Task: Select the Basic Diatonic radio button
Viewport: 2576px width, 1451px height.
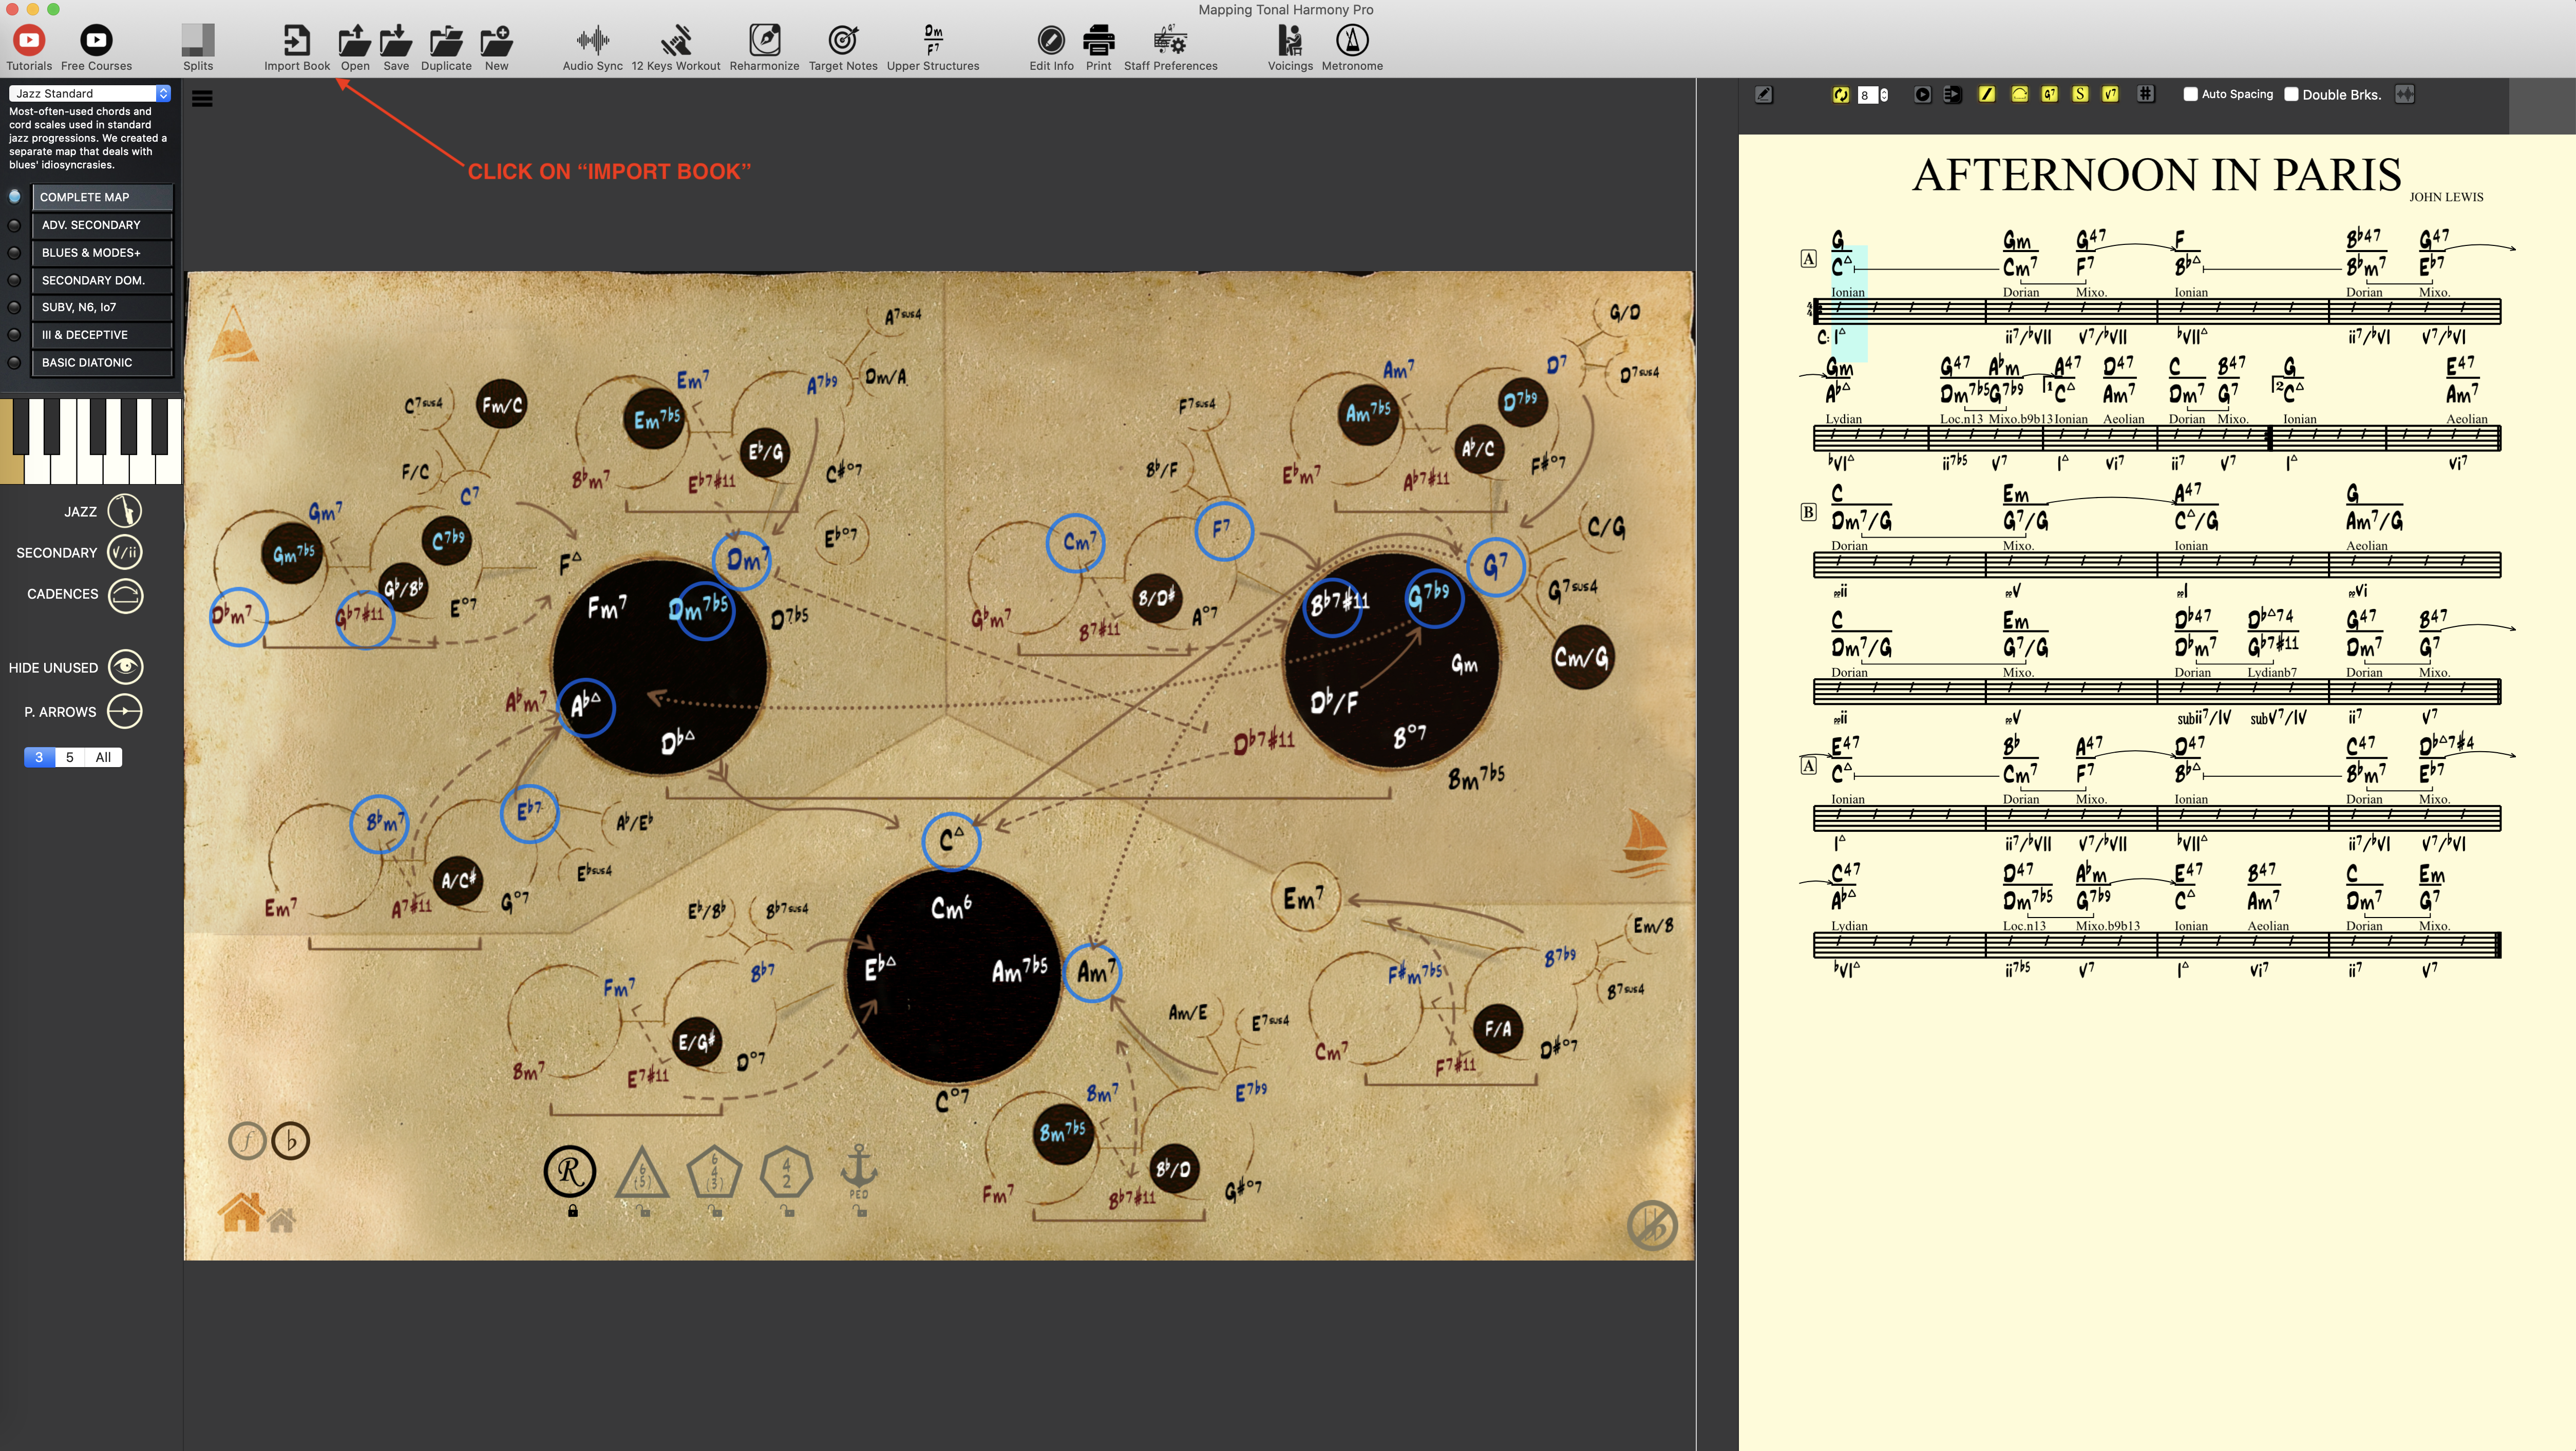Action: point(14,362)
